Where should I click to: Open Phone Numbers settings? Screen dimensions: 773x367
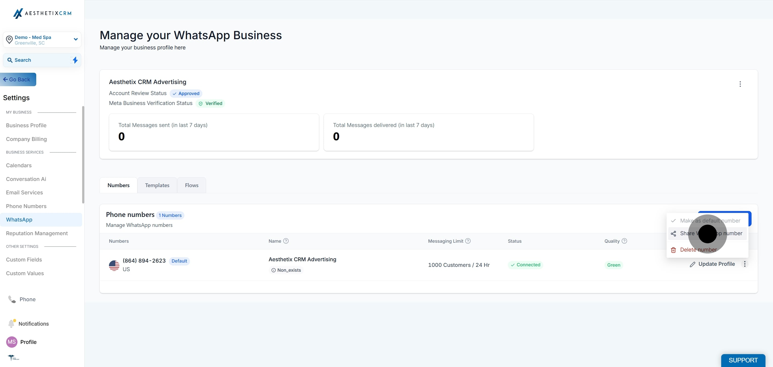click(26, 206)
